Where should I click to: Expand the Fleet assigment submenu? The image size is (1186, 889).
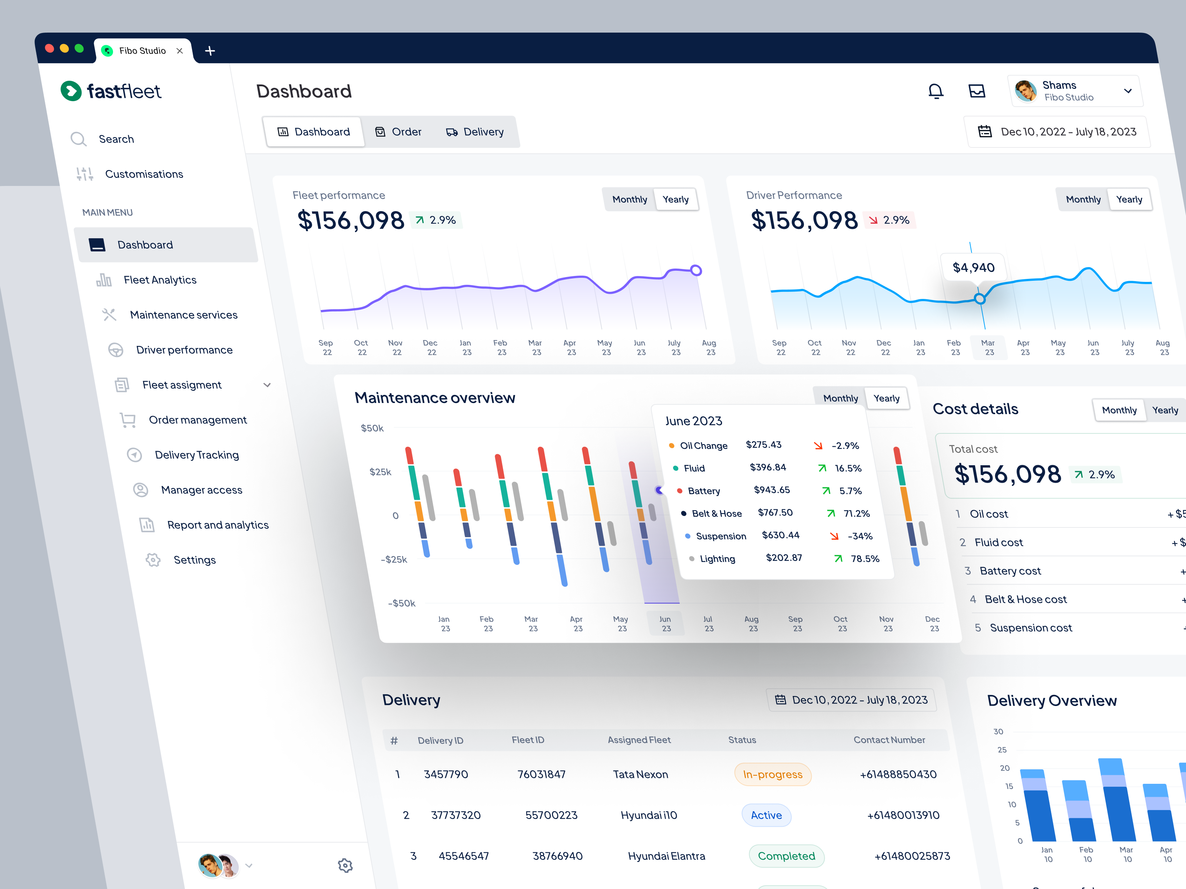(267, 385)
